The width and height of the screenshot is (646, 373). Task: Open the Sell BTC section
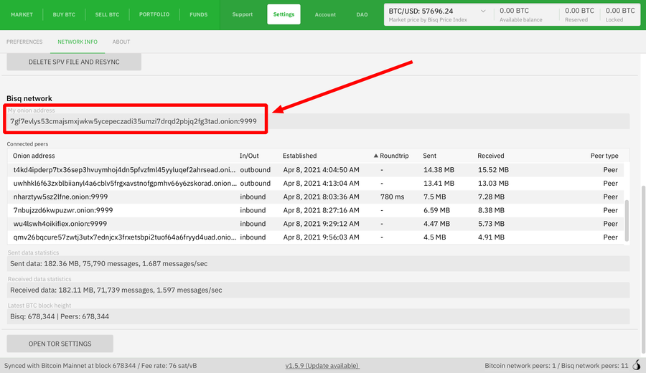(108, 14)
